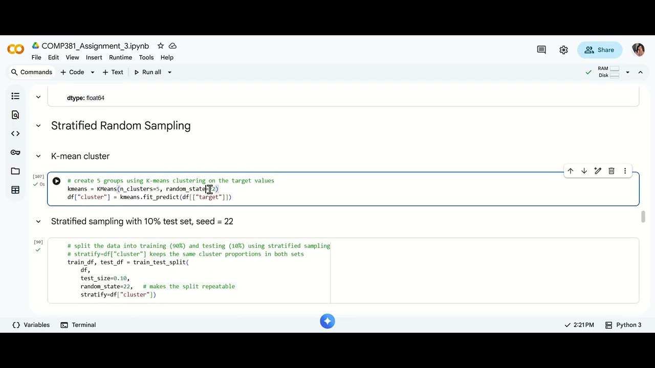
Task: Open the Variables panel
Action: click(x=31, y=325)
